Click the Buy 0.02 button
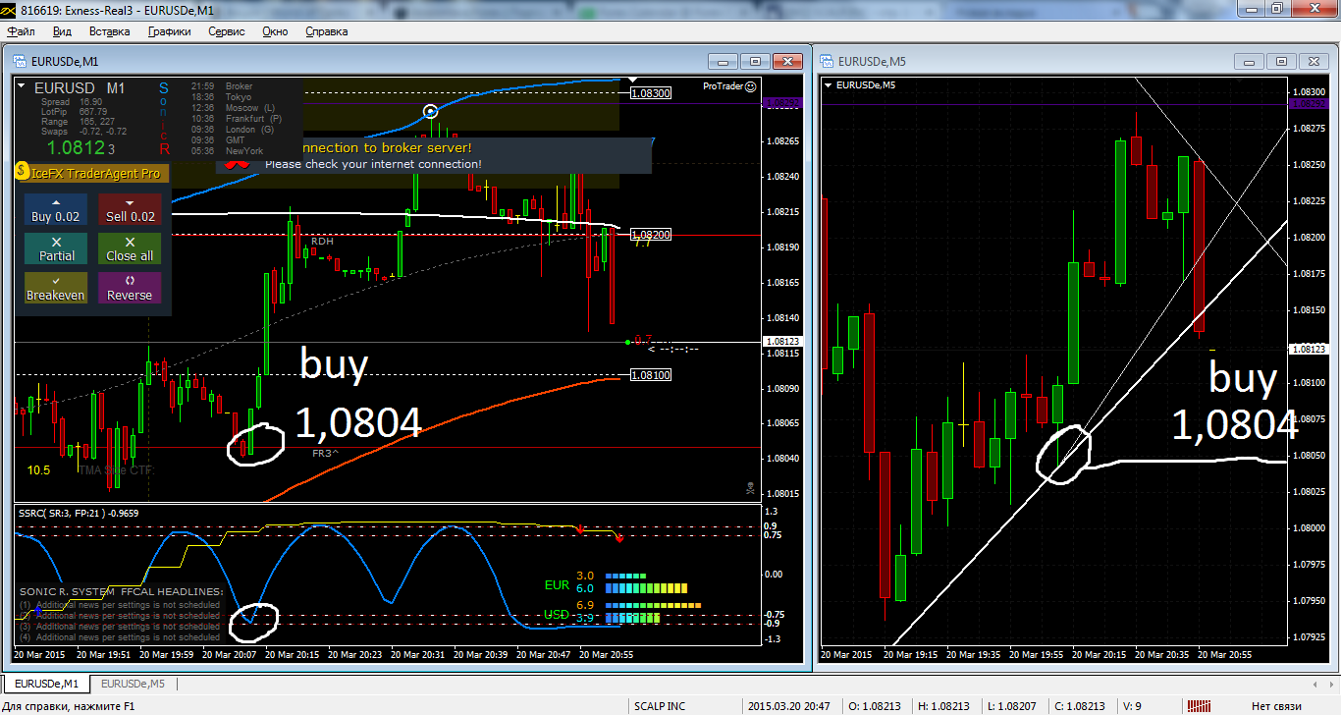 coord(56,209)
